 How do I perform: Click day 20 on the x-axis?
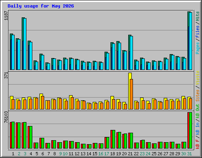pyautogui.click(x=124, y=154)
